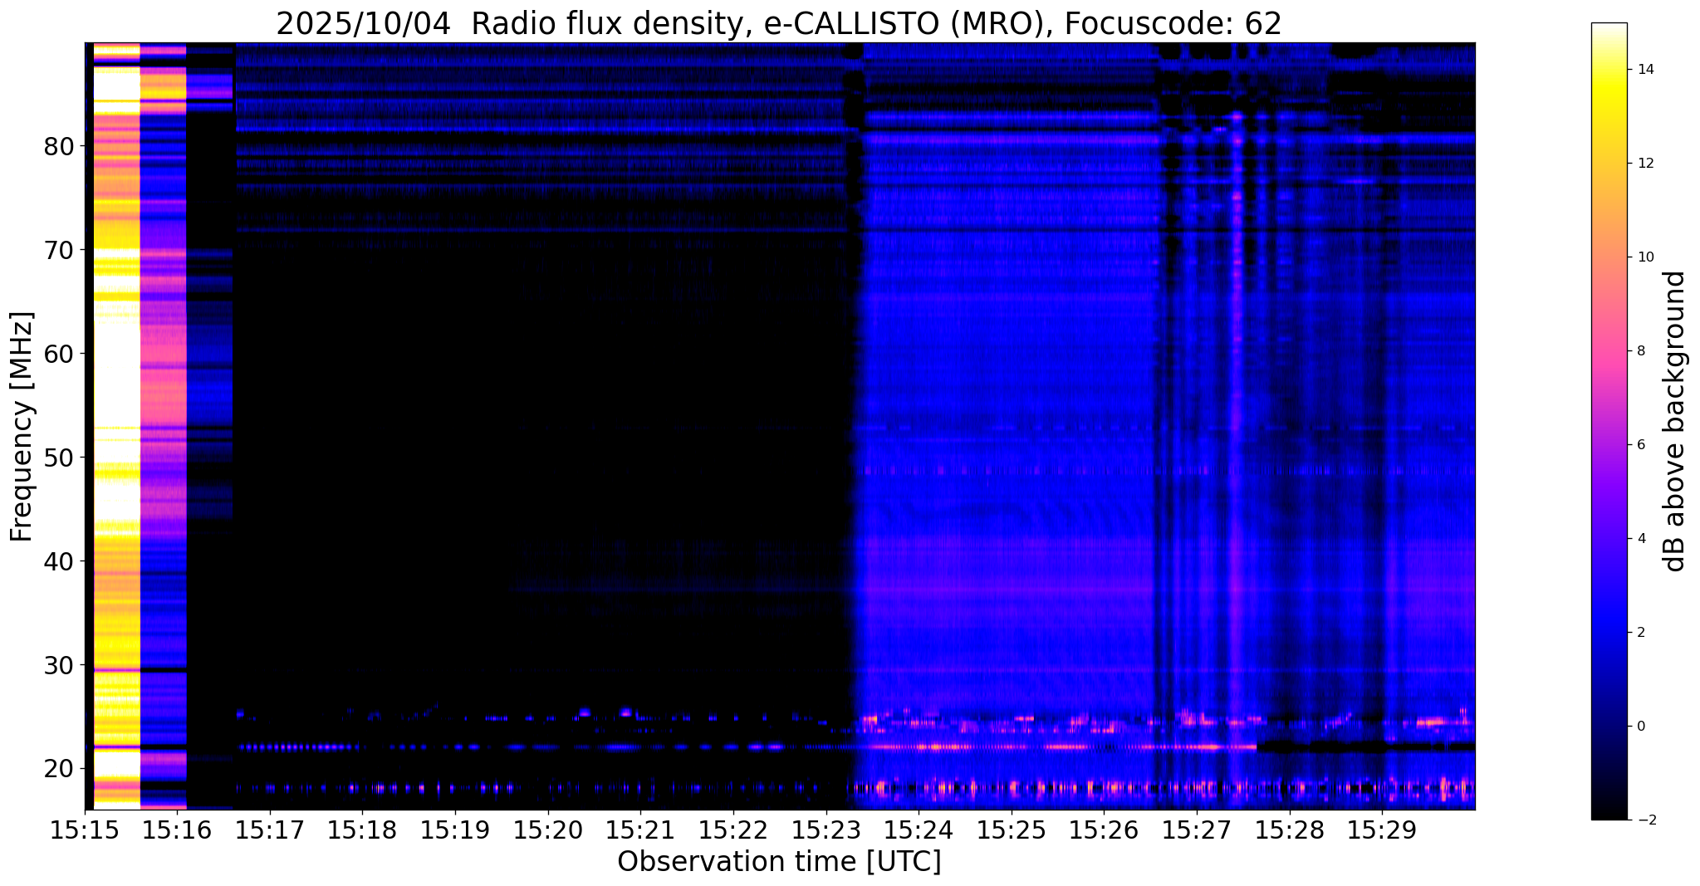Click the 70 MHz frequency tick label
The image size is (1700, 886).
(59, 251)
